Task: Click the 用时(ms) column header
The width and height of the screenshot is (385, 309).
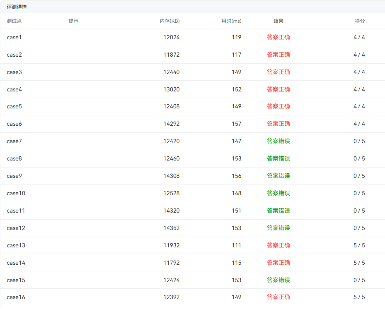Action: pos(231,21)
